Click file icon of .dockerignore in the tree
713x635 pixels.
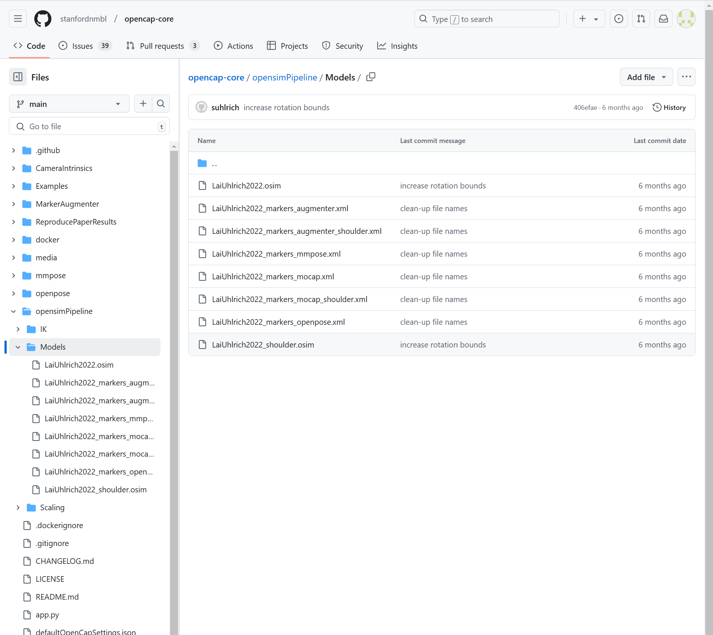pos(27,525)
